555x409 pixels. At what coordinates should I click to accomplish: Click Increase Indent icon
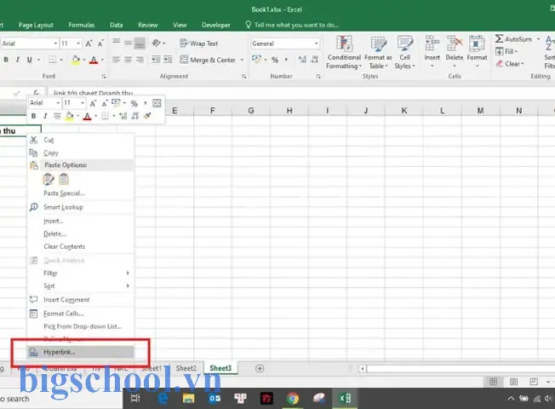click(x=168, y=60)
